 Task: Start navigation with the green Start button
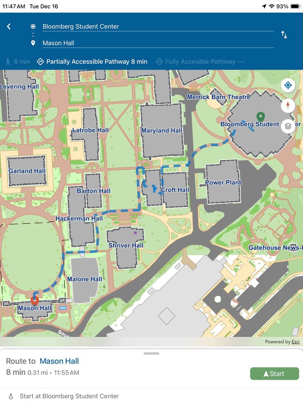click(274, 374)
